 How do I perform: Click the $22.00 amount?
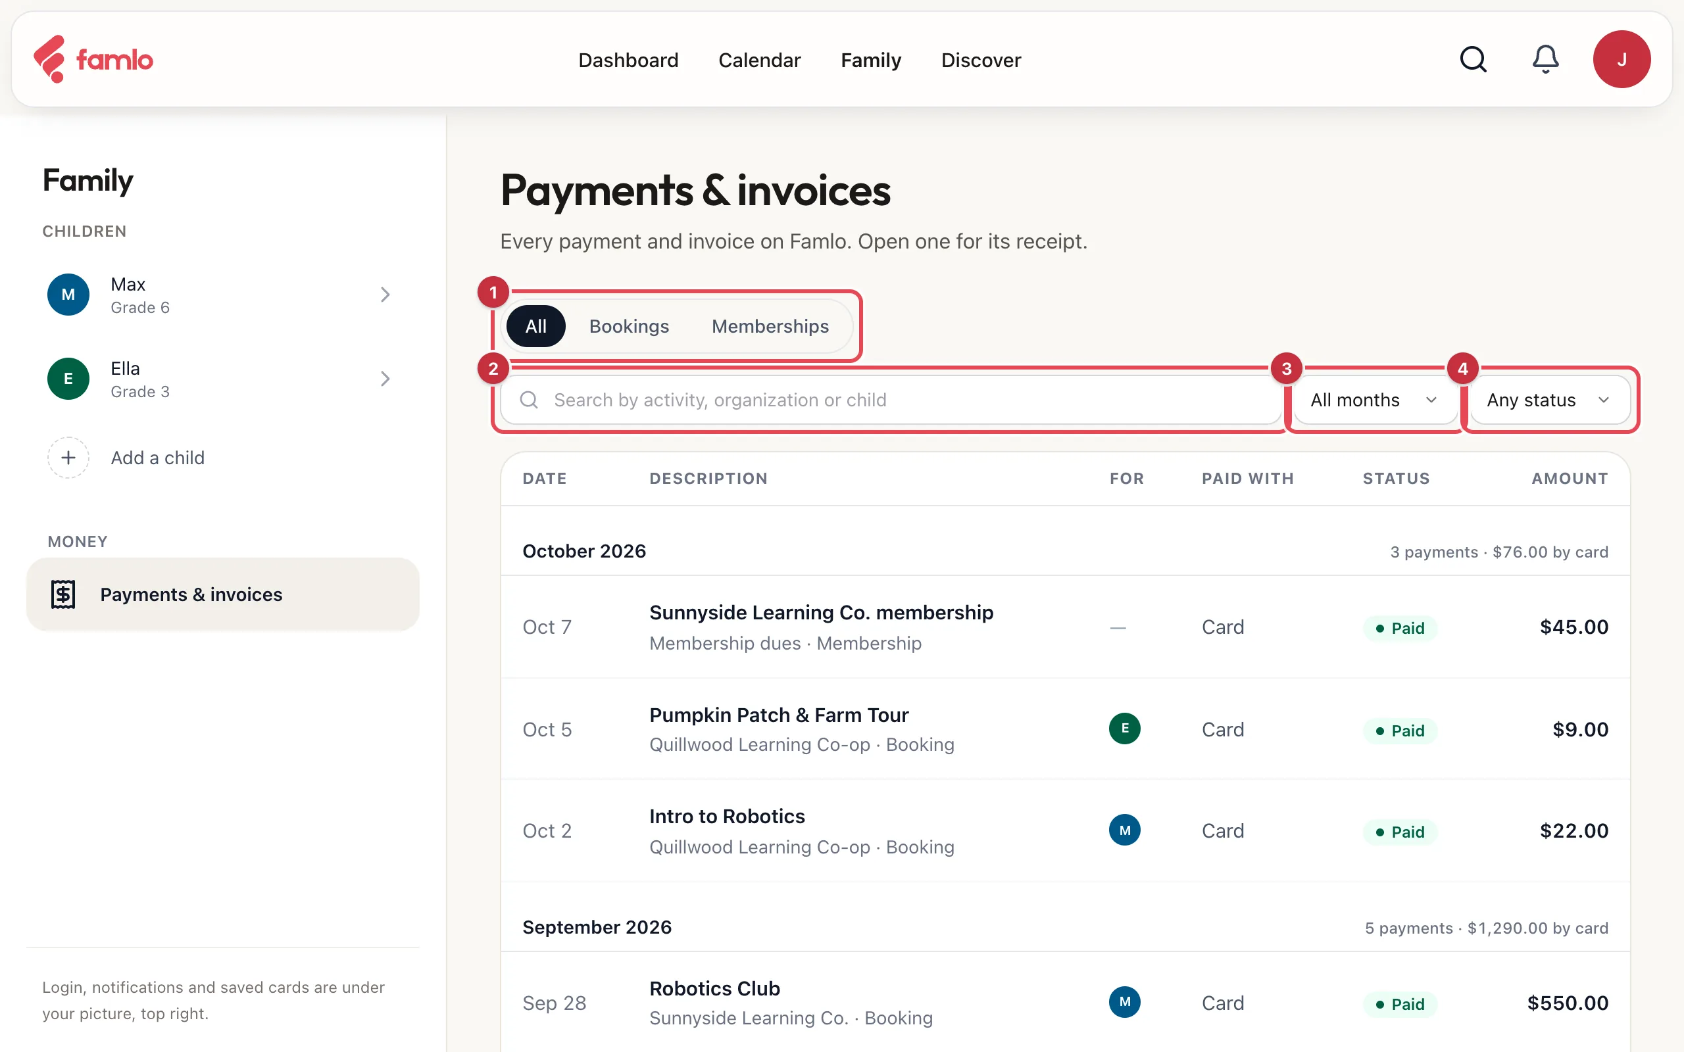(x=1574, y=830)
